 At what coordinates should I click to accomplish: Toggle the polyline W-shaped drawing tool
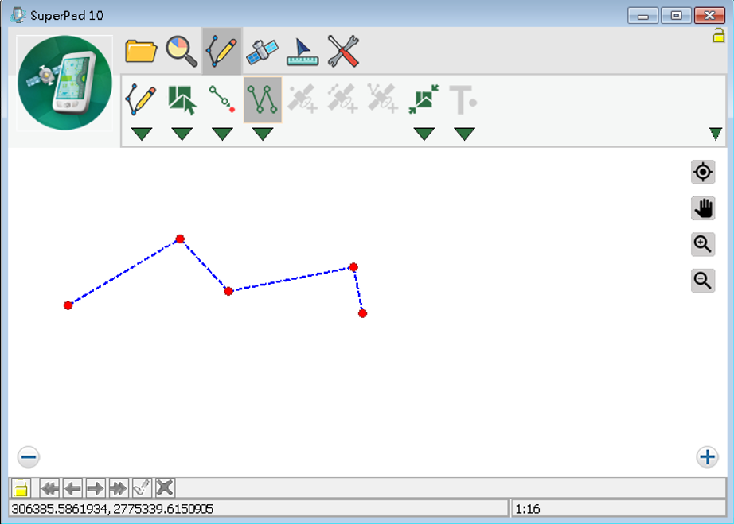click(263, 99)
